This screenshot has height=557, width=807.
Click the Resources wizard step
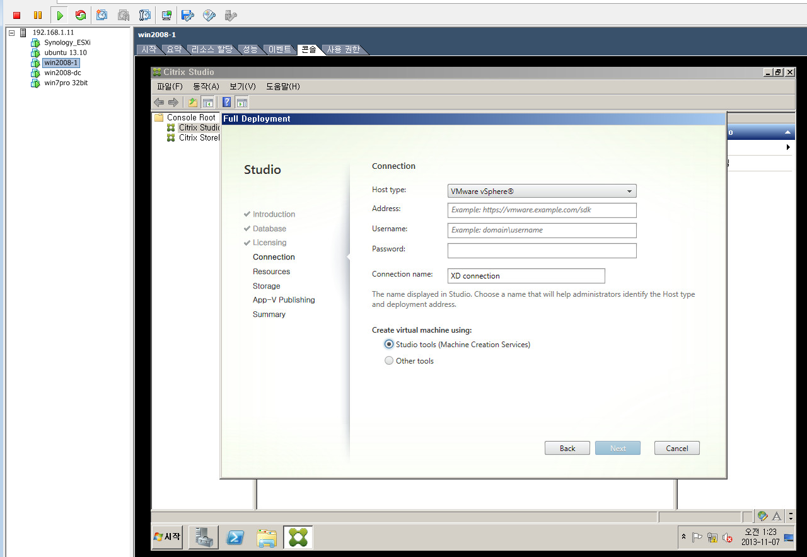pyautogui.click(x=271, y=272)
